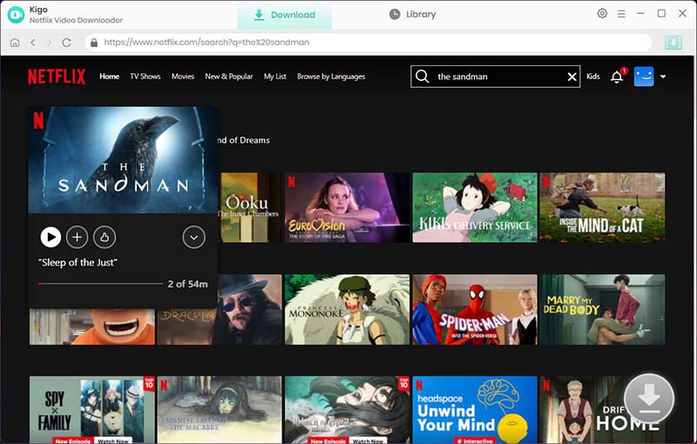Open The Sandman preview image

[x=123, y=160]
